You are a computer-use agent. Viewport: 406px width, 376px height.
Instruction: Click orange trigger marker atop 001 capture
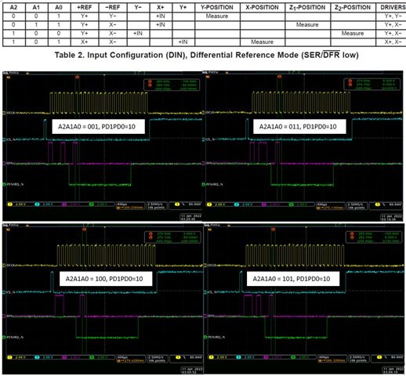click(x=77, y=77)
